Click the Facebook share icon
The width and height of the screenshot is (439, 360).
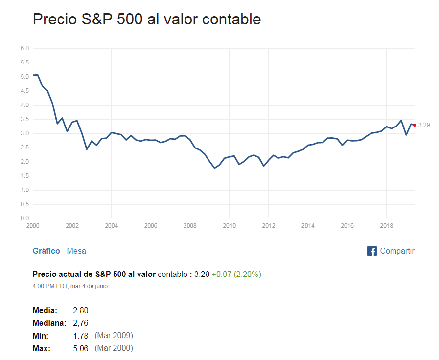pos(372,251)
